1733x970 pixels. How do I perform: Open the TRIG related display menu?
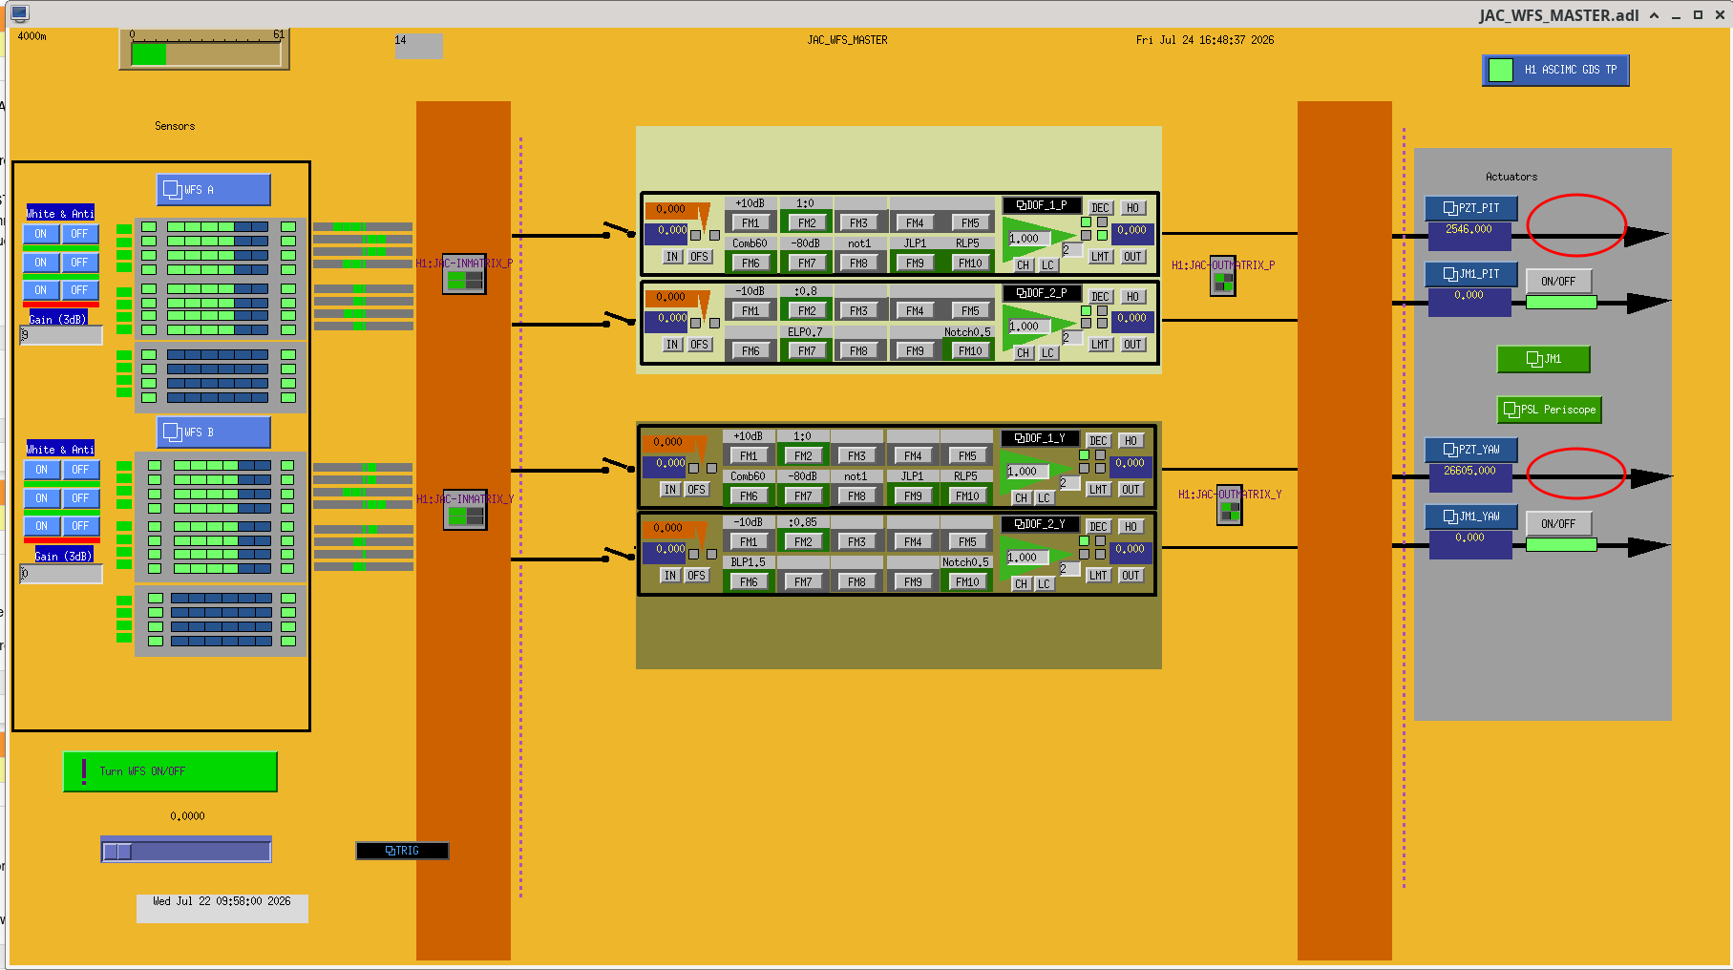402,851
